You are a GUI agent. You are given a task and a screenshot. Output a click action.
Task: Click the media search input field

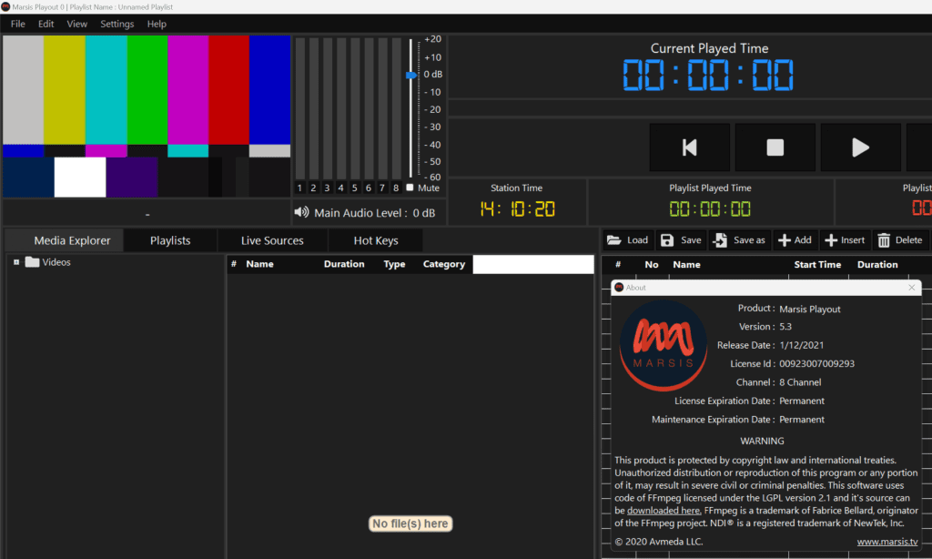tap(532, 264)
